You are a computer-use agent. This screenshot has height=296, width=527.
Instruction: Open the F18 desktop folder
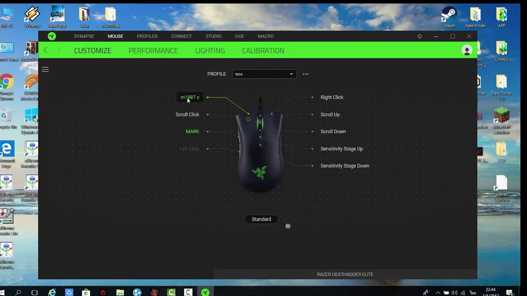[501, 153]
